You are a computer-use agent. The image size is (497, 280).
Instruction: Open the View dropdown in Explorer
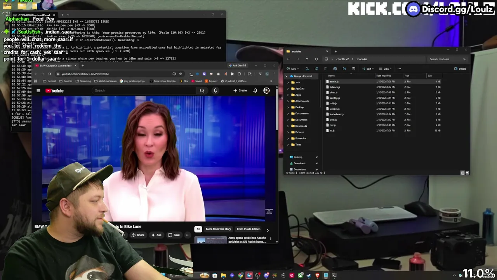coord(386,69)
